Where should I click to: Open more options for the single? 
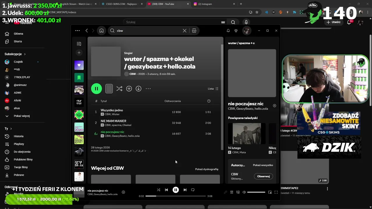[x=148, y=89]
